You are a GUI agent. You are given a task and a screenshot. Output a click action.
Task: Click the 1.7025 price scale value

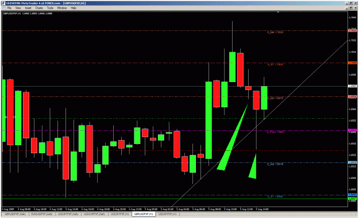(x=353, y=41)
